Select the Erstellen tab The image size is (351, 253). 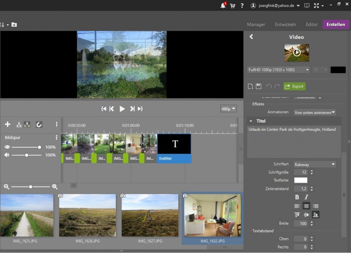tap(336, 24)
